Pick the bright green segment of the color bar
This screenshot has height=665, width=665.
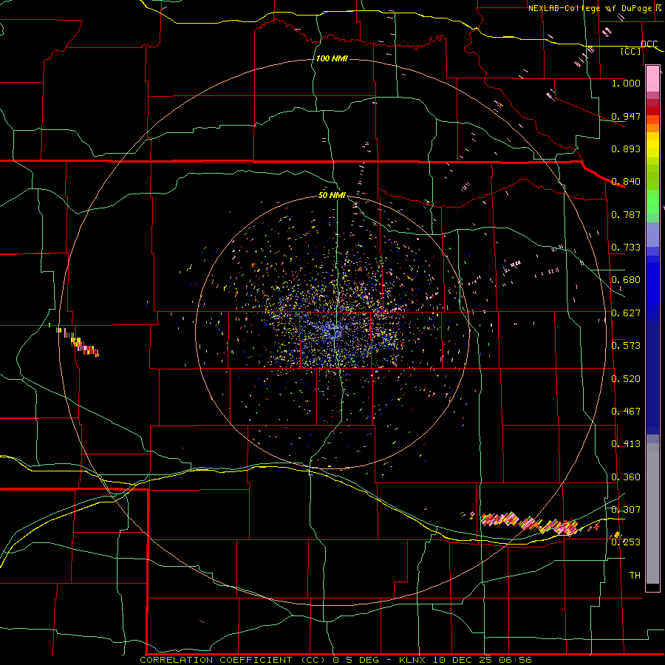click(652, 202)
